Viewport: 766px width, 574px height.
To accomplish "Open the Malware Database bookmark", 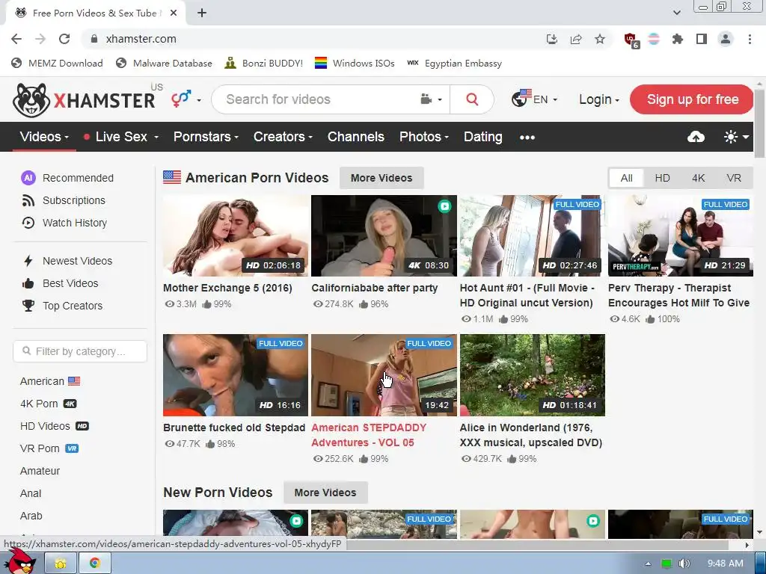I will (x=164, y=64).
